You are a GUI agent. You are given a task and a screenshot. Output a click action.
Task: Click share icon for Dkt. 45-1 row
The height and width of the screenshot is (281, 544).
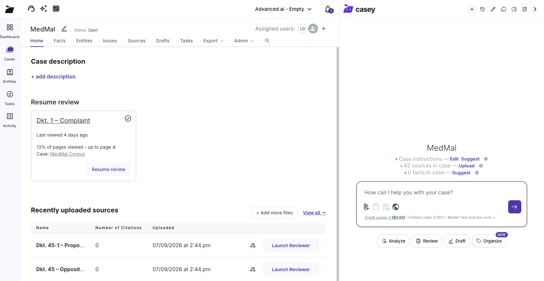[253, 245]
